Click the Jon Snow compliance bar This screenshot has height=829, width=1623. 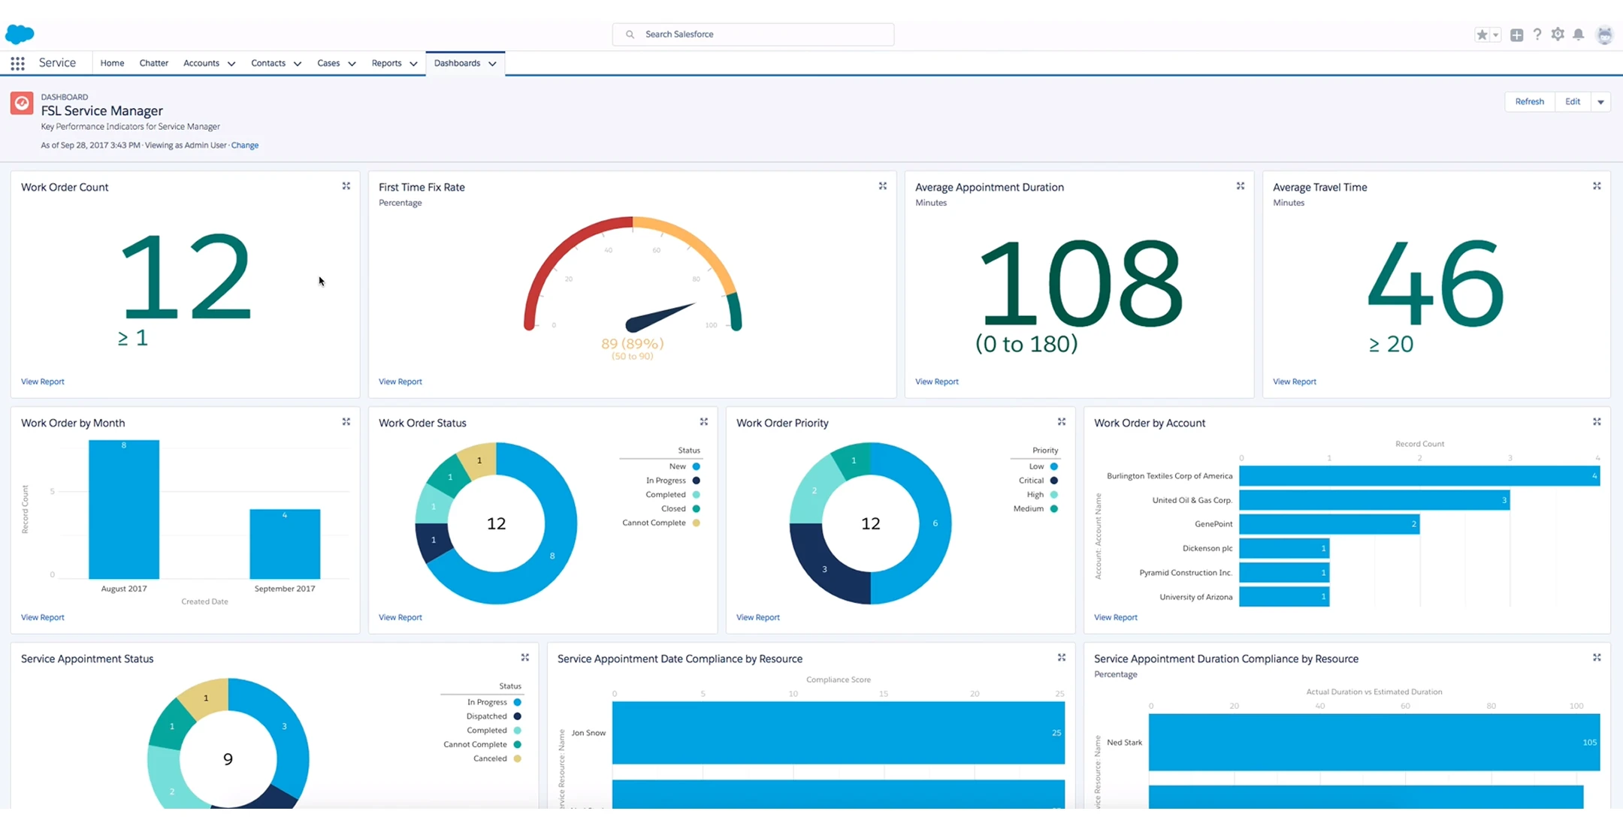tap(839, 733)
